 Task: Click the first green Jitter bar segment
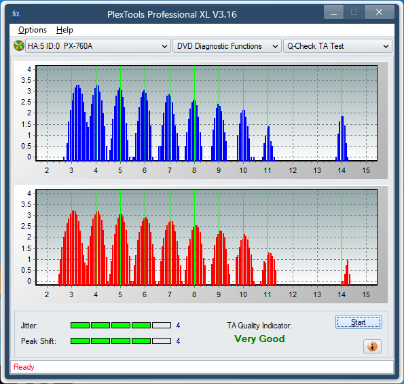(80, 326)
